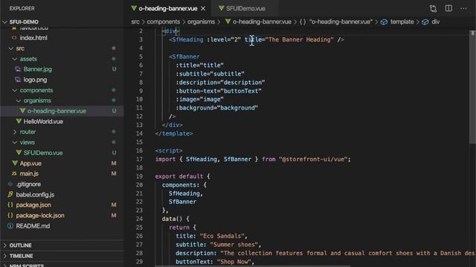Click the image file icon beside logo.png
This screenshot has height=267, width=476.
pyautogui.click(x=18, y=79)
